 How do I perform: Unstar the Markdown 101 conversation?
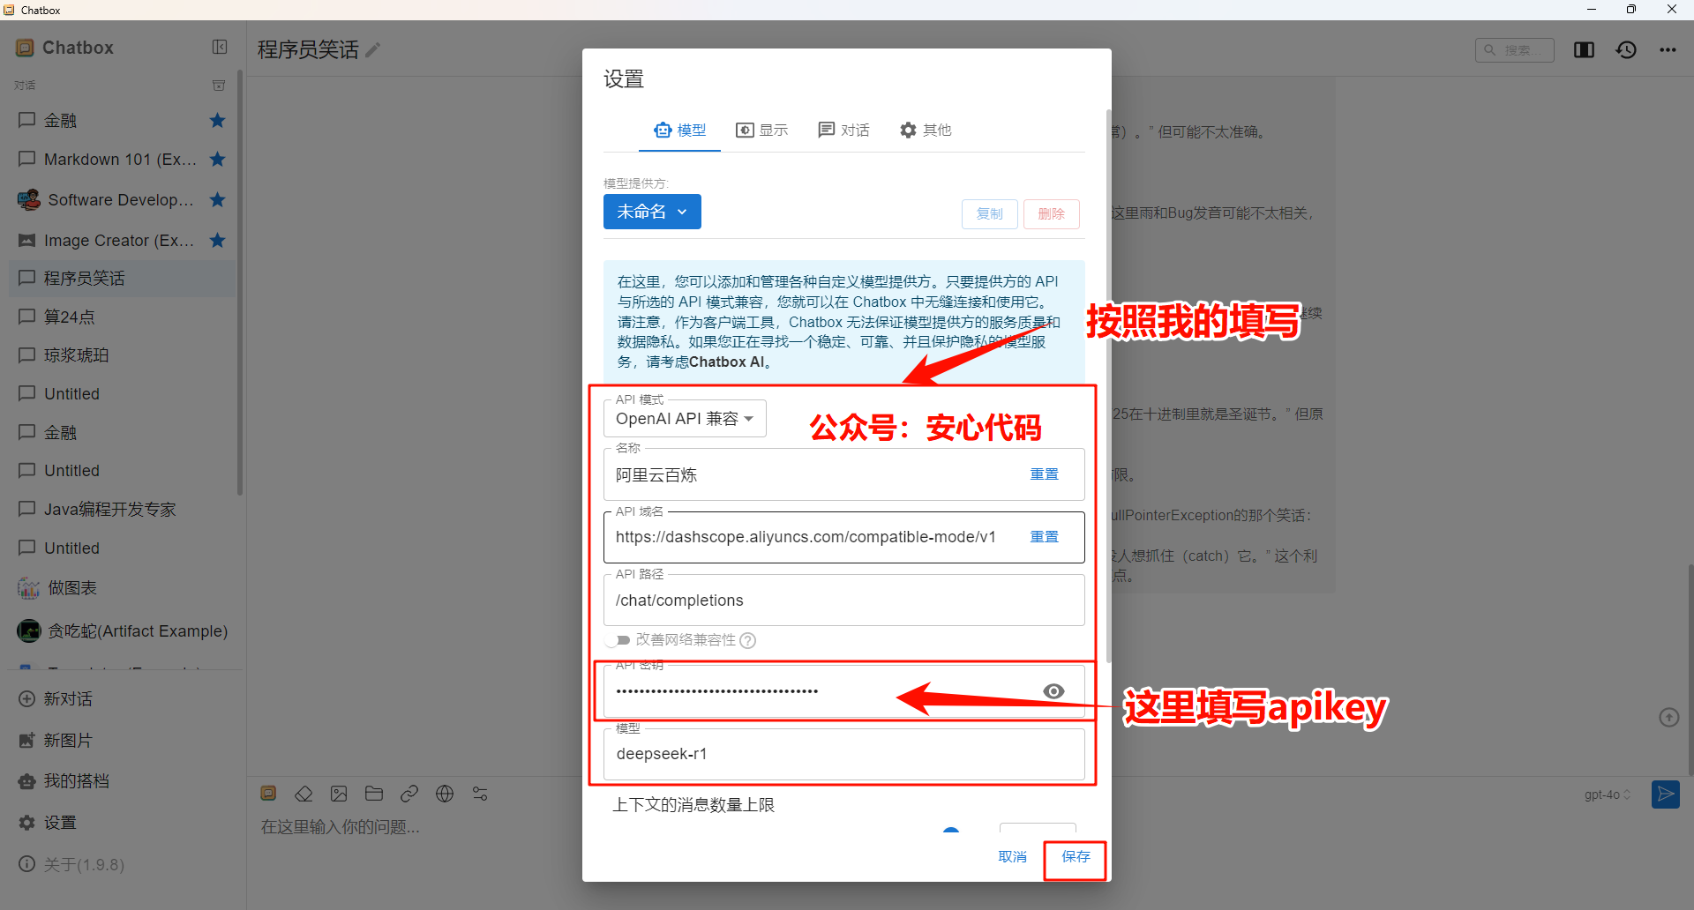pos(218,160)
